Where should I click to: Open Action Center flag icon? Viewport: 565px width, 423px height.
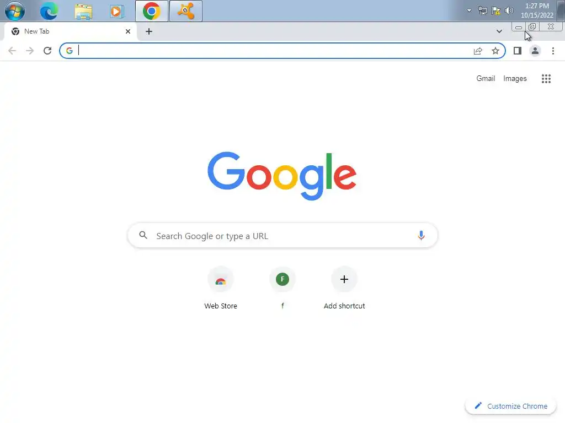click(496, 10)
